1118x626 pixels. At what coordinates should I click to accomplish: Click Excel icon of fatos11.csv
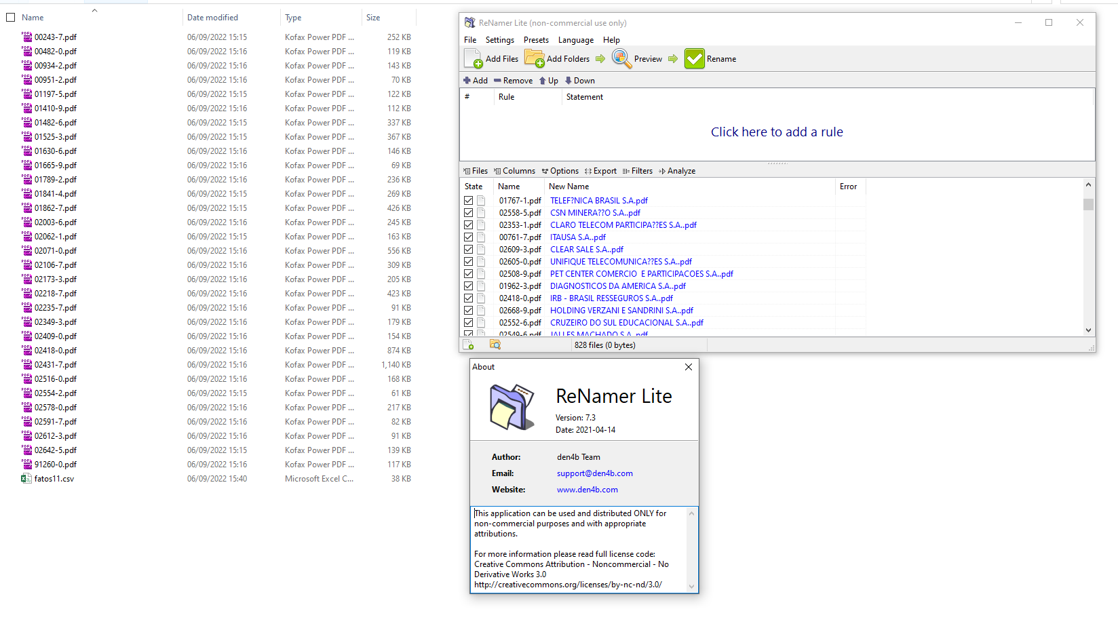(x=27, y=478)
